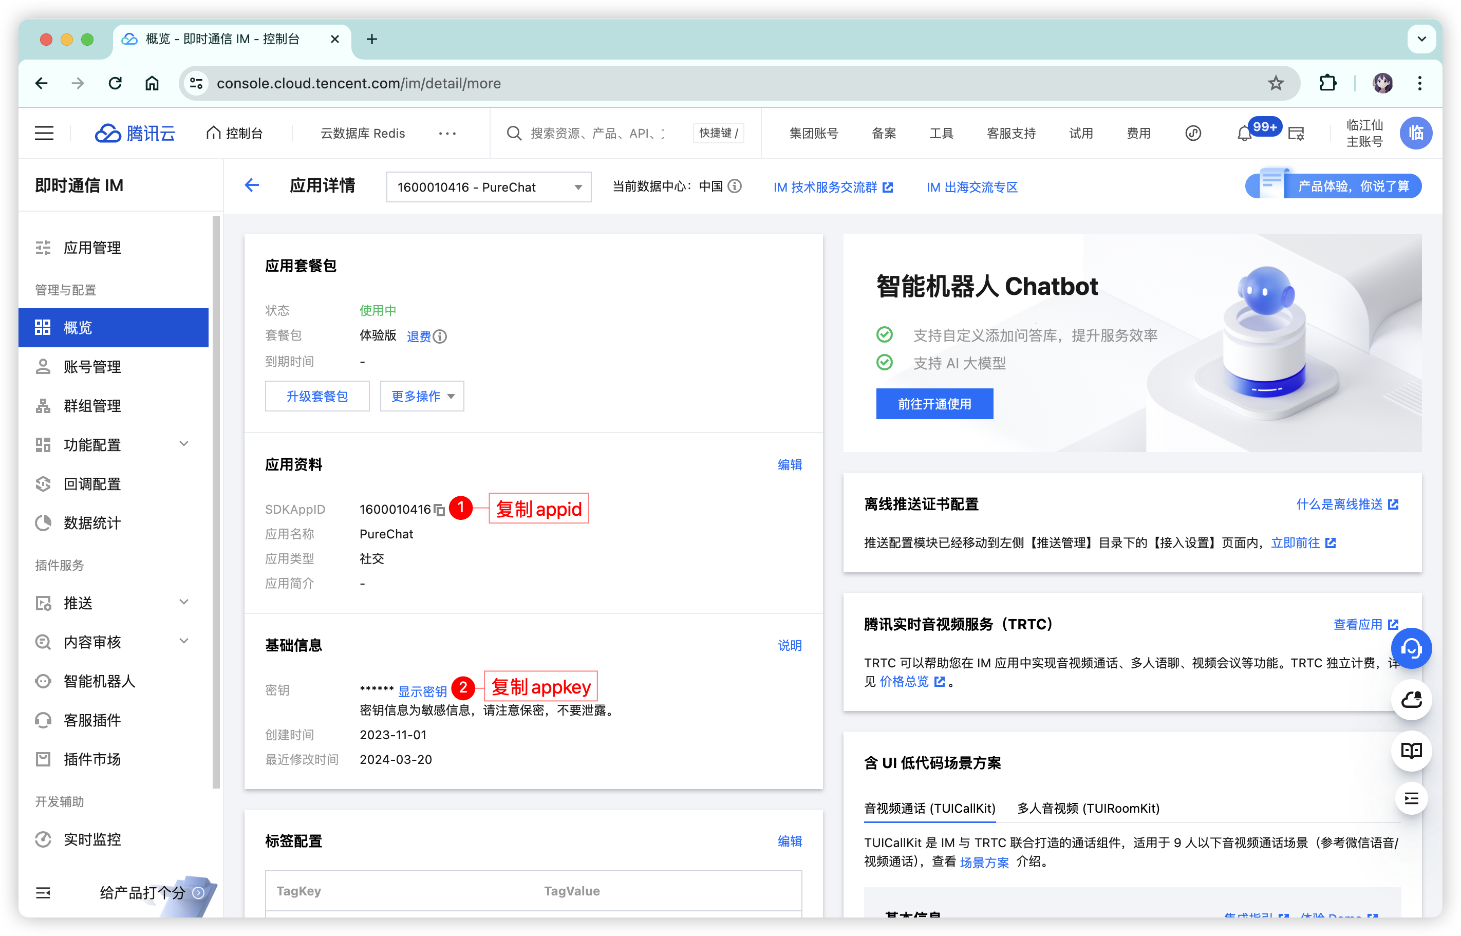
Task: Open the 1600010416 - PureChat application dropdown
Action: pos(489,186)
